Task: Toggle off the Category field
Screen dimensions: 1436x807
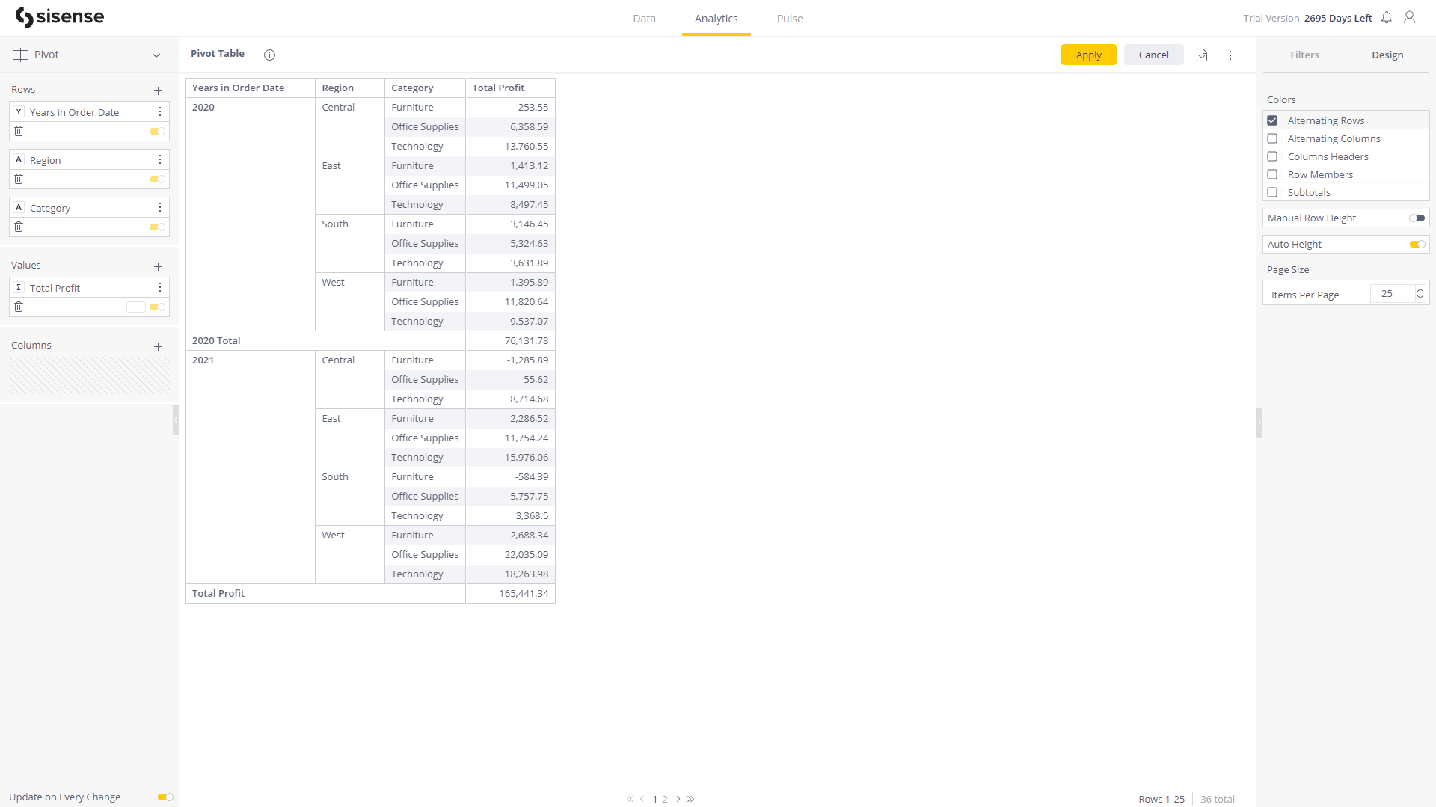Action: click(157, 227)
